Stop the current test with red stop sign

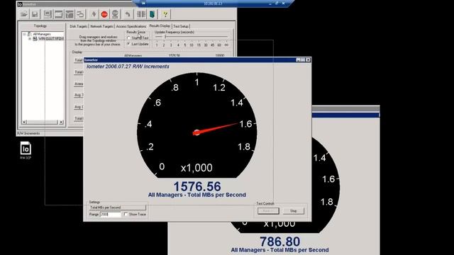[x=104, y=14]
